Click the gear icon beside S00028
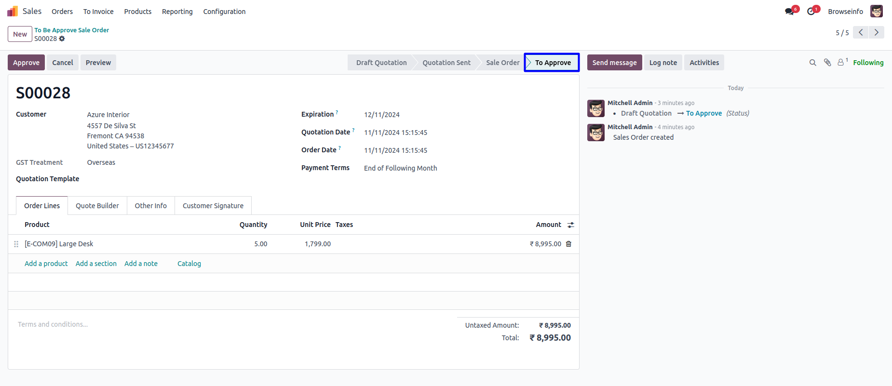The width and height of the screenshot is (892, 386). point(62,39)
